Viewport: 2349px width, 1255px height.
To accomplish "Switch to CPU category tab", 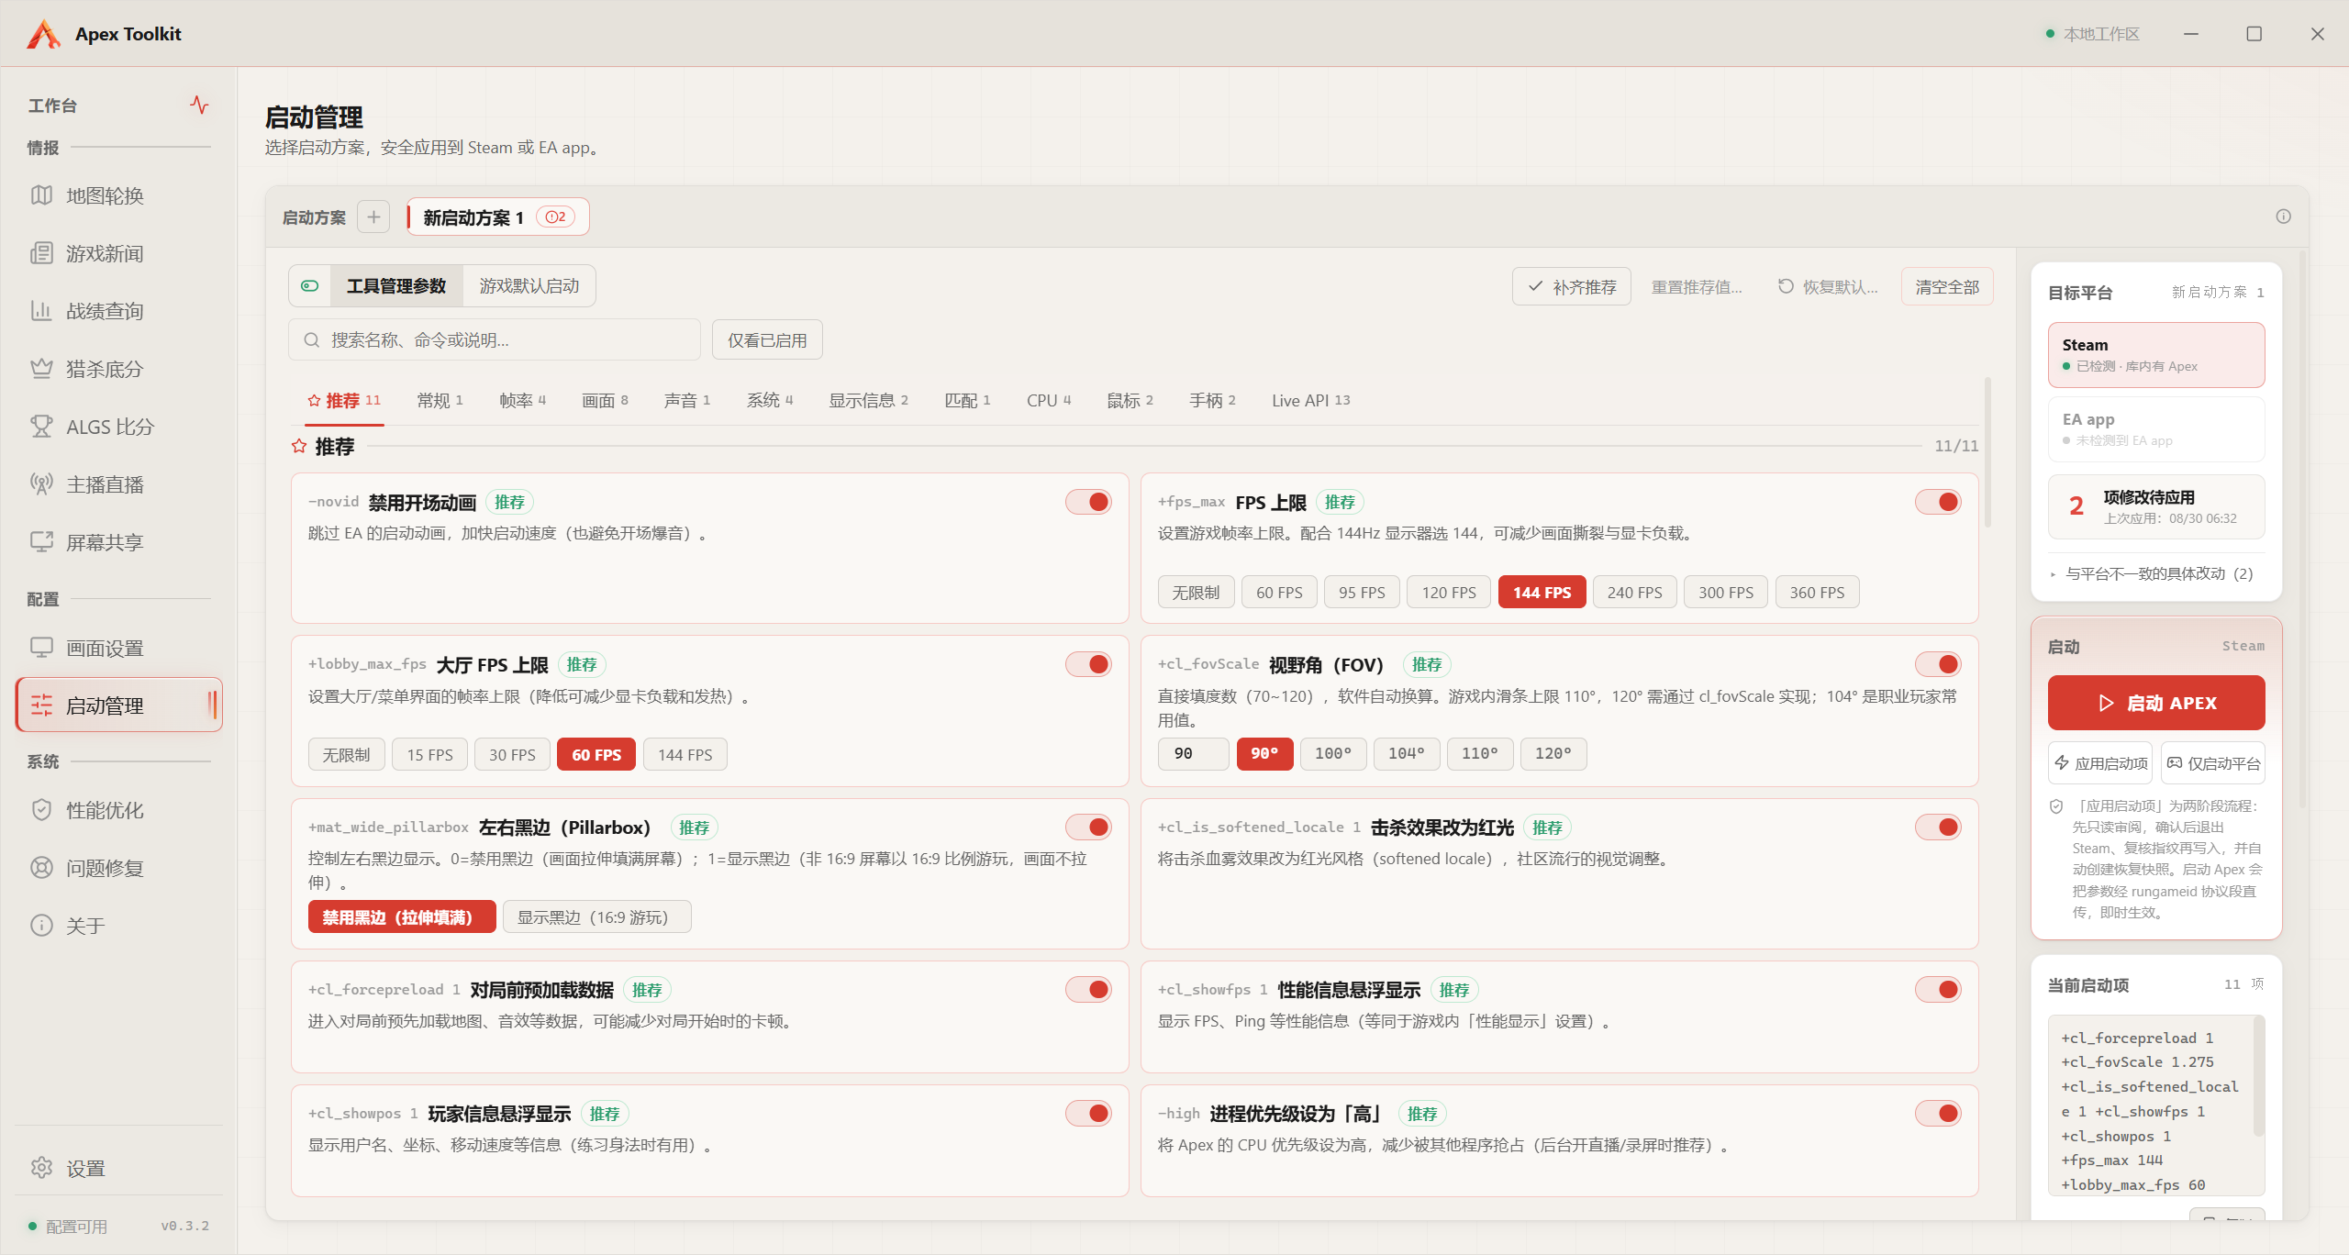I will [1049, 401].
